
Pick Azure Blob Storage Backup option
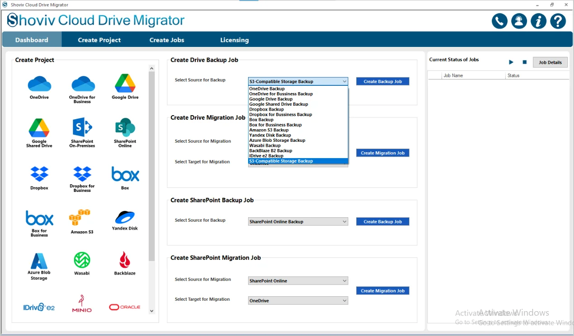point(298,140)
